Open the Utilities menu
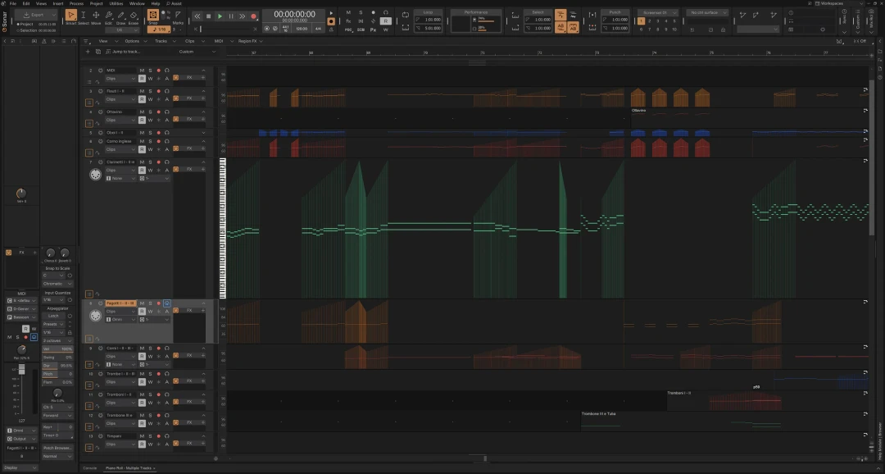This screenshot has width=885, height=474. (116, 3)
